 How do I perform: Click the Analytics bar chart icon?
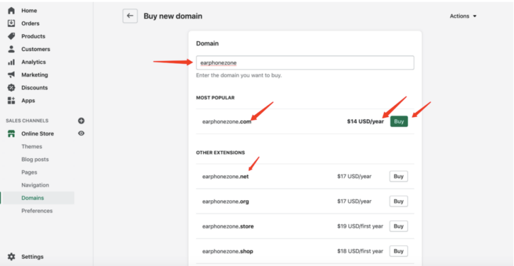(11, 62)
